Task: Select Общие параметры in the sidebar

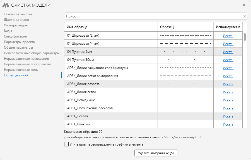Action: [18, 47]
